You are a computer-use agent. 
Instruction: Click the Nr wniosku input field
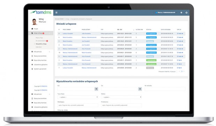(165, 89)
